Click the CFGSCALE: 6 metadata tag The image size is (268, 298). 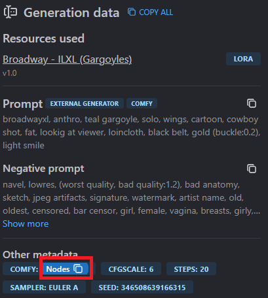click(x=131, y=269)
